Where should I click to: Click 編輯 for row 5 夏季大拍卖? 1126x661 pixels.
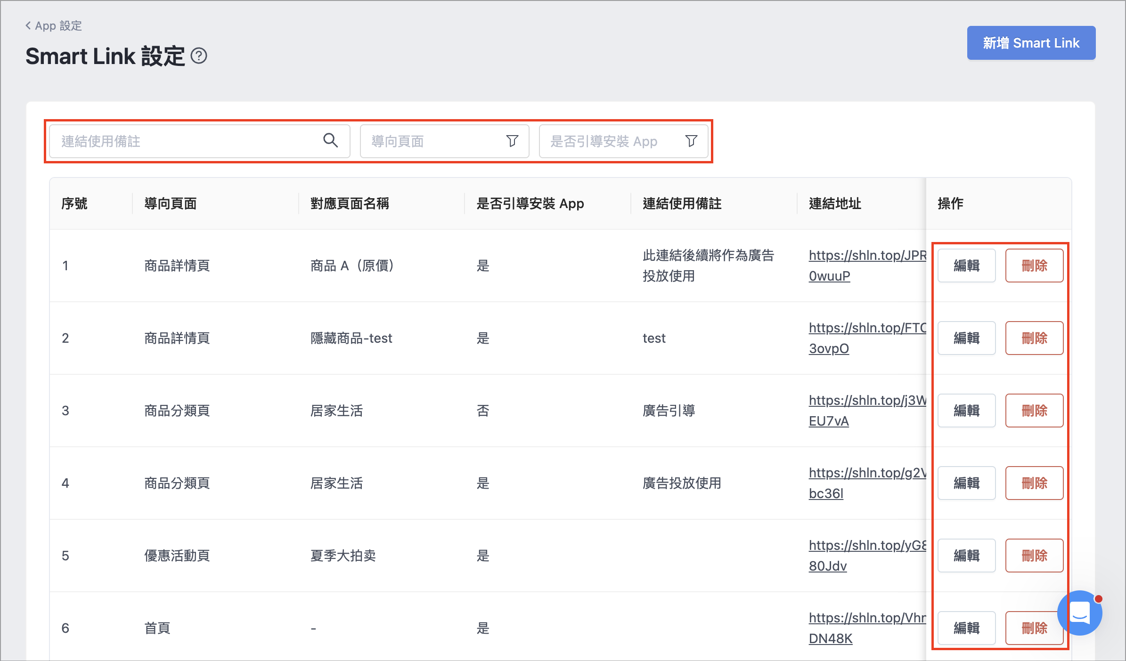(966, 556)
